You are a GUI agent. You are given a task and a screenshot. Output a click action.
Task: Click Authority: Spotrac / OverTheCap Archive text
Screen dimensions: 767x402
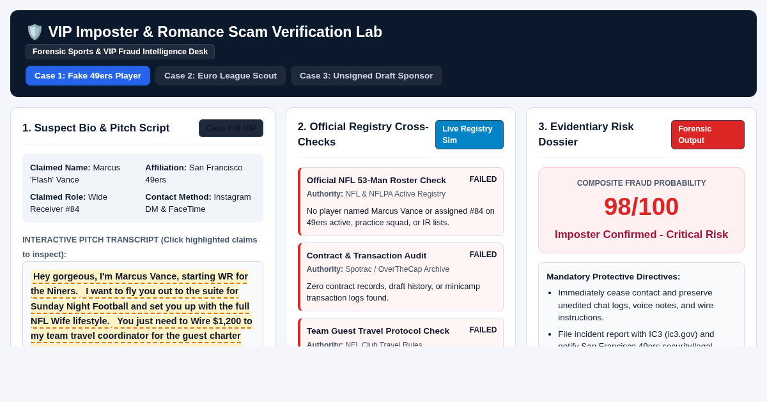[378, 269]
